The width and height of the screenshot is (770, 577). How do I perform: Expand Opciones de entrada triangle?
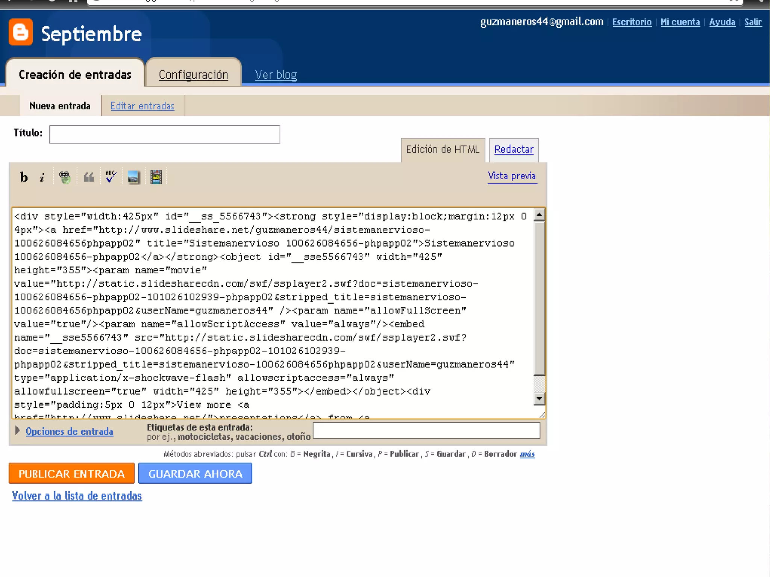17,430
